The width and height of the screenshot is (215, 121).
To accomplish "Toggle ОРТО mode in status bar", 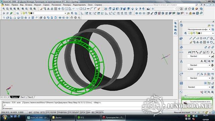I will tap(43, 112).
